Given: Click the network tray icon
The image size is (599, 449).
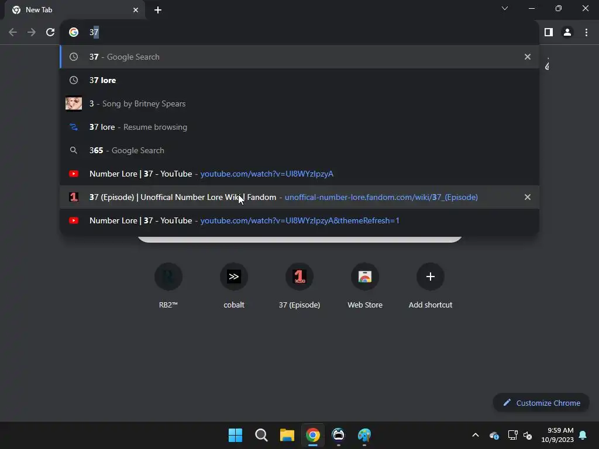Looking at the screenshot, I should tap(512, 435).
